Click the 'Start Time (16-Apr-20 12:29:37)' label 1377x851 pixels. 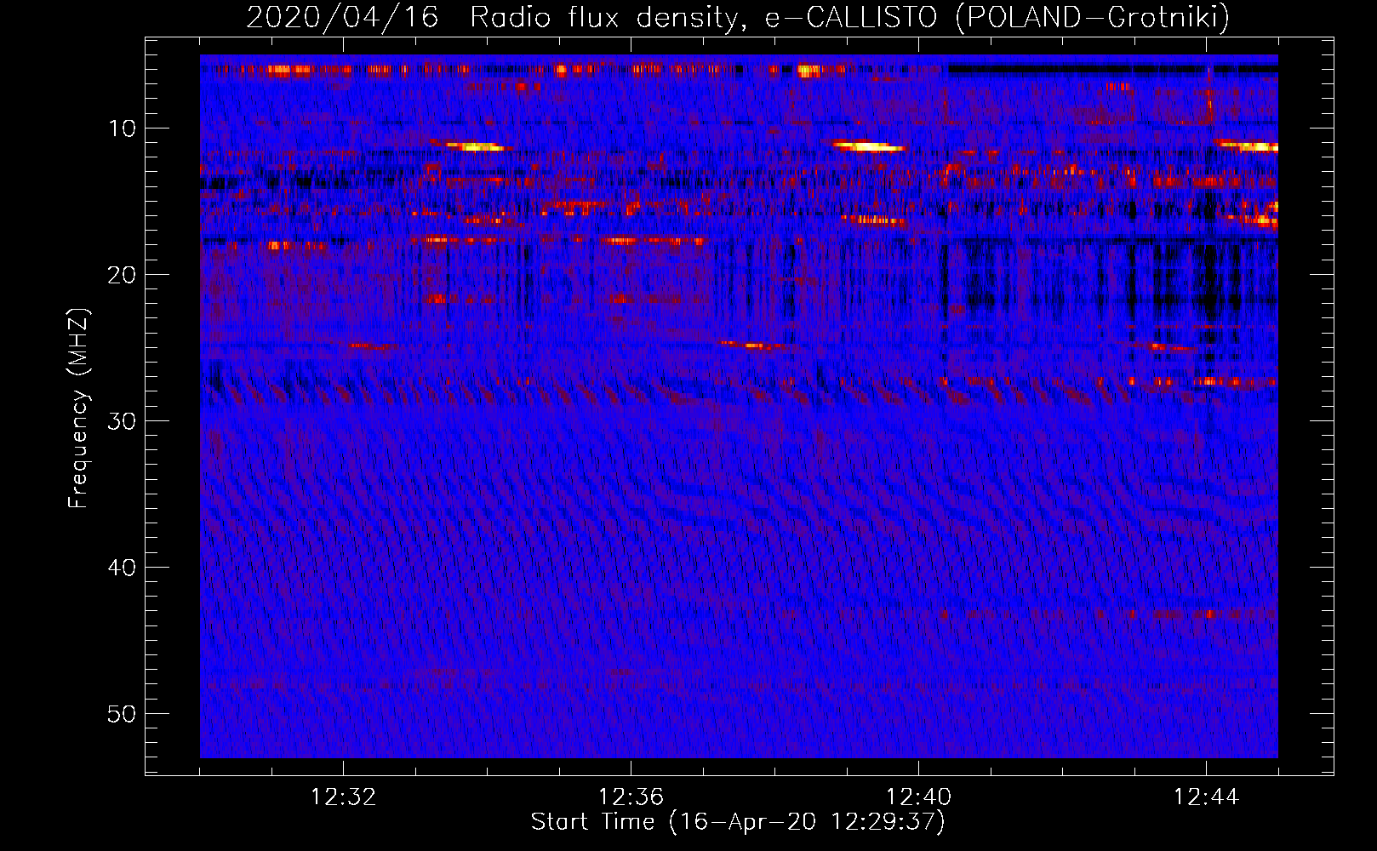pyautogui.click(x=738, y=822)
